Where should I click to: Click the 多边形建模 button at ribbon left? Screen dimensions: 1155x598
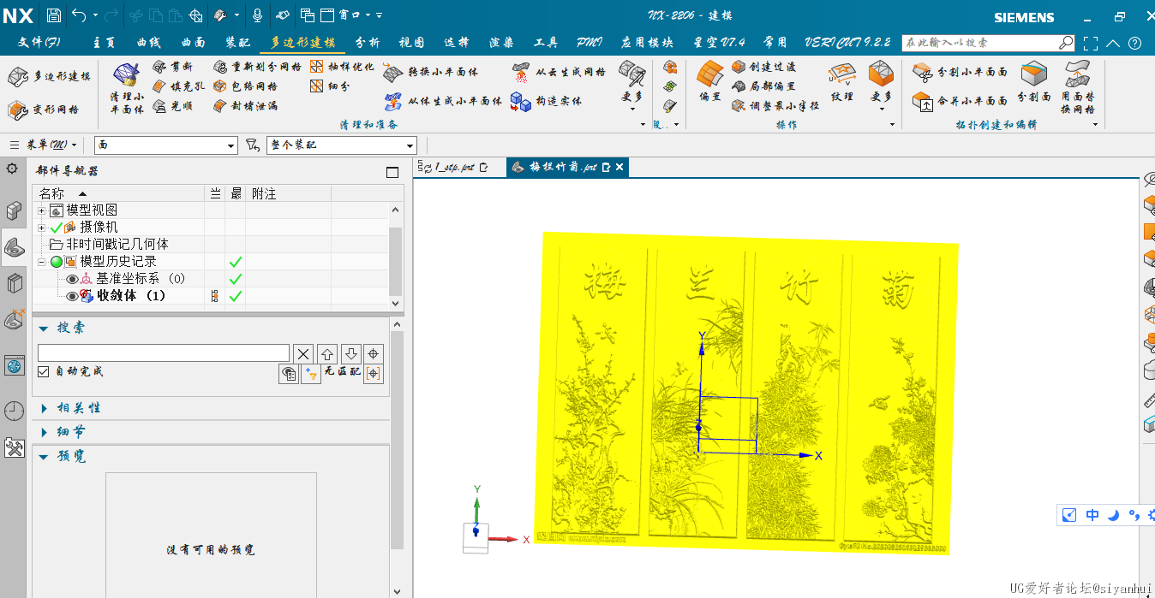coord(49,77)
